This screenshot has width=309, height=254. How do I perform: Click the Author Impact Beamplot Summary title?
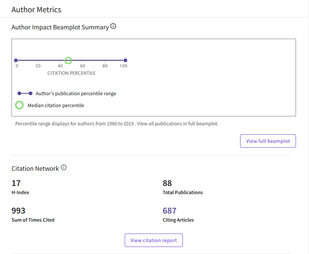(60, 27)
